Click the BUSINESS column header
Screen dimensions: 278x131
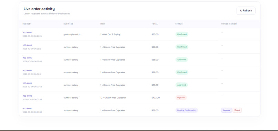click(x=68, y=24)
